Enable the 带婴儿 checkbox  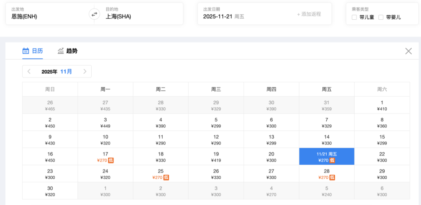click(381, 18)
